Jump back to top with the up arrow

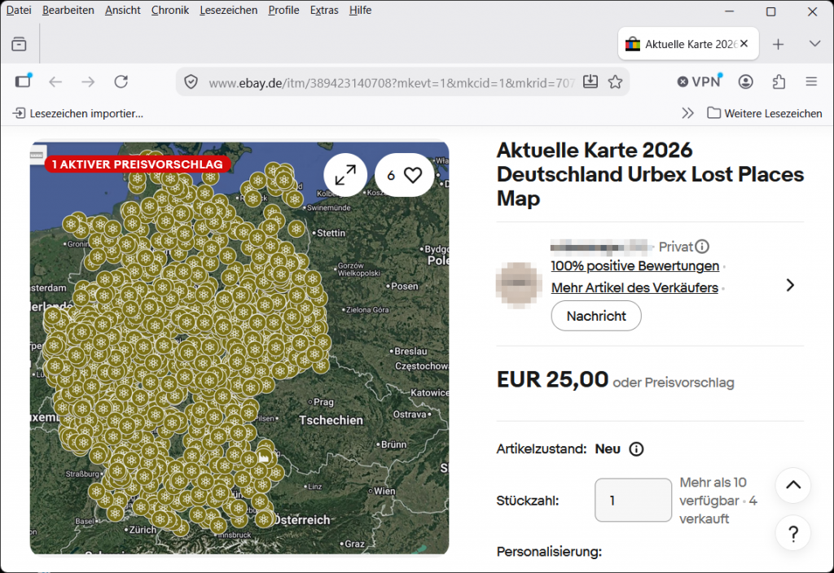pos(793,485)
